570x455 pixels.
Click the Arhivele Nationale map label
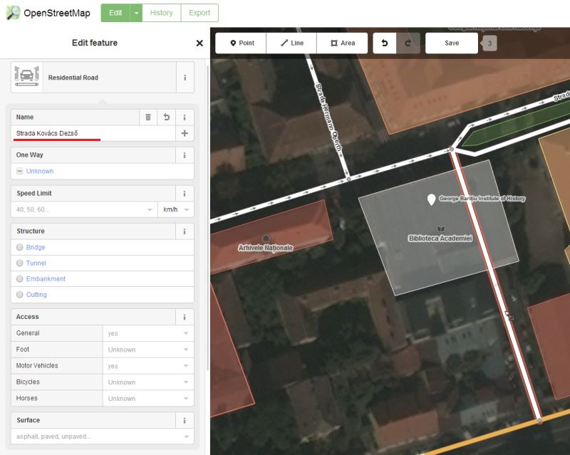266,248
